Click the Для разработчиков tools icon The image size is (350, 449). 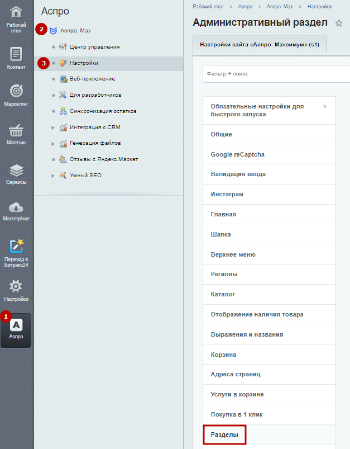[x=63, y=95]
